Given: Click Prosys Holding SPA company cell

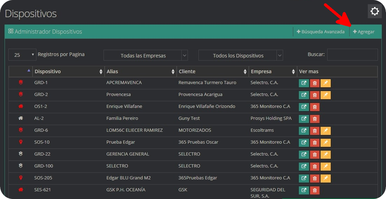Looking at the screenshot, I should click(271, 118).
